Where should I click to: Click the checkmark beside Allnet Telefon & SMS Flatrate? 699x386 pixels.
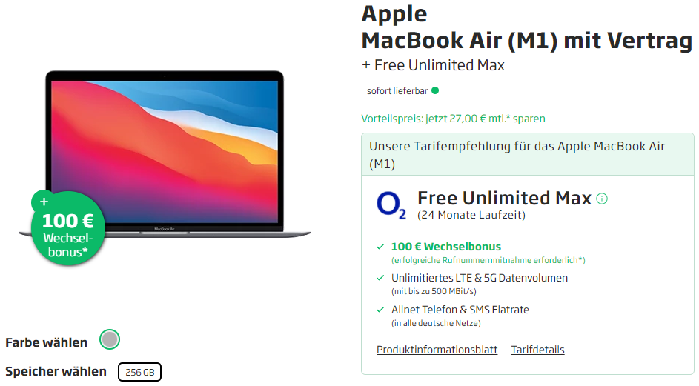click(x=380, y=310)
